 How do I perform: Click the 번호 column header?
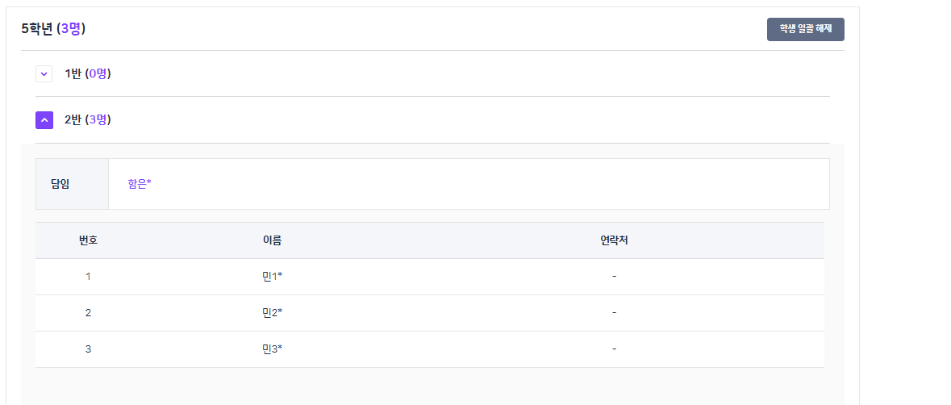click(x=88, y=240)
